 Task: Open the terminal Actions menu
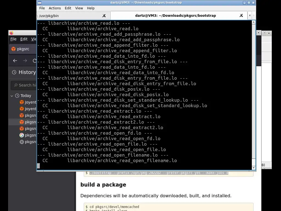tap(55, 8)
